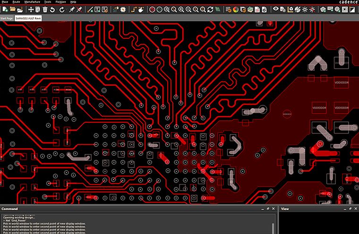Collapse the Command panel with minimize arrow
The height and width of the screenshot is (234, 359).
pyautogui.click(x=261, y=209)
